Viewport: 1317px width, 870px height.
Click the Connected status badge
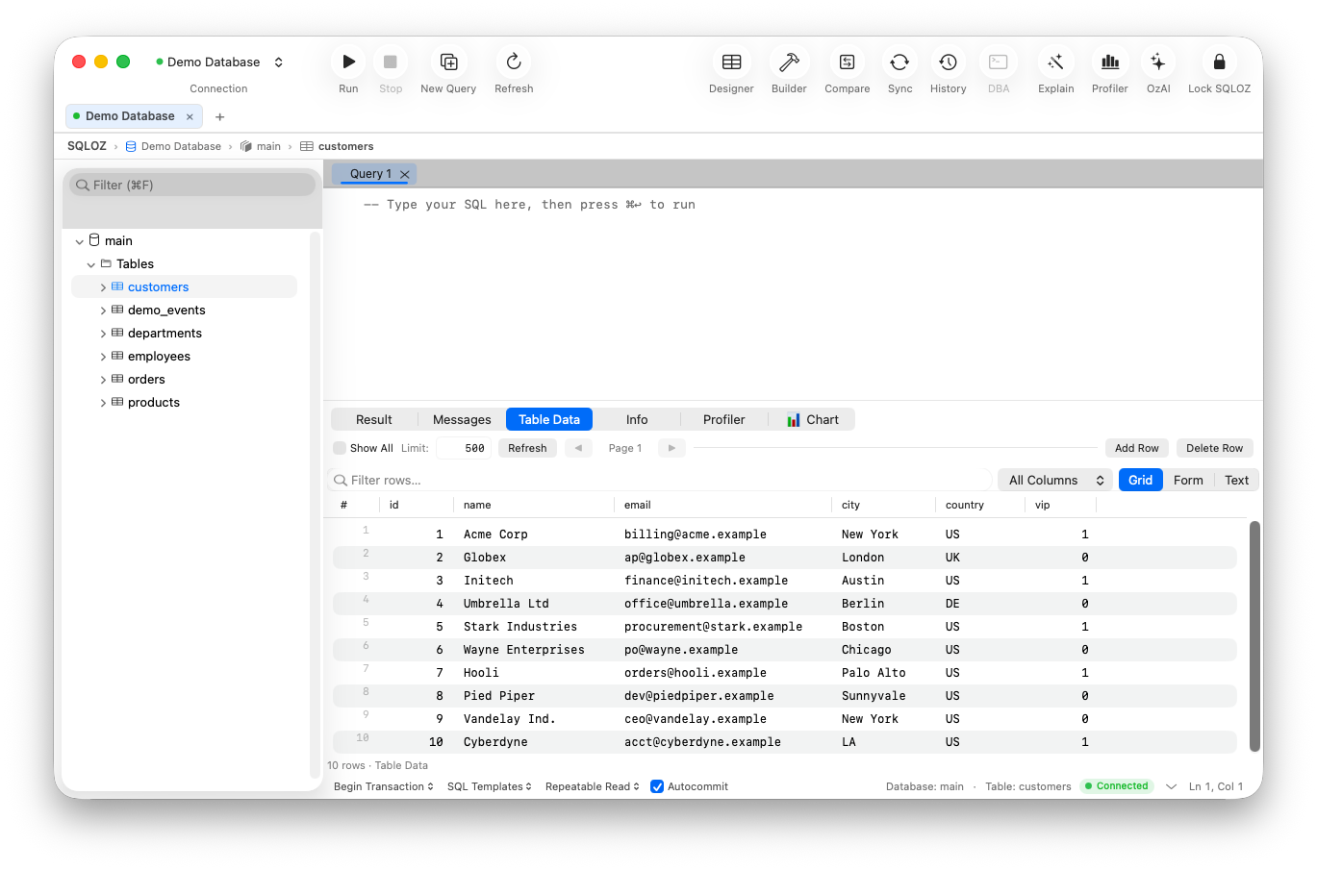(1116, 786)
